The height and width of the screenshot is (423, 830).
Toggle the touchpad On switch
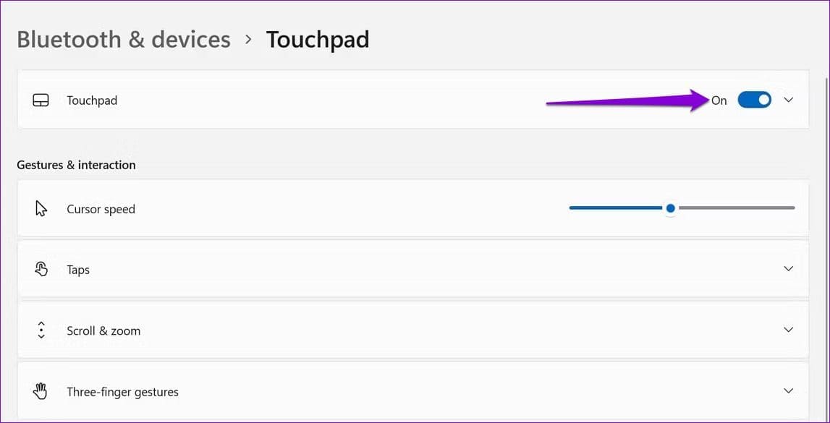pos(755,100)
